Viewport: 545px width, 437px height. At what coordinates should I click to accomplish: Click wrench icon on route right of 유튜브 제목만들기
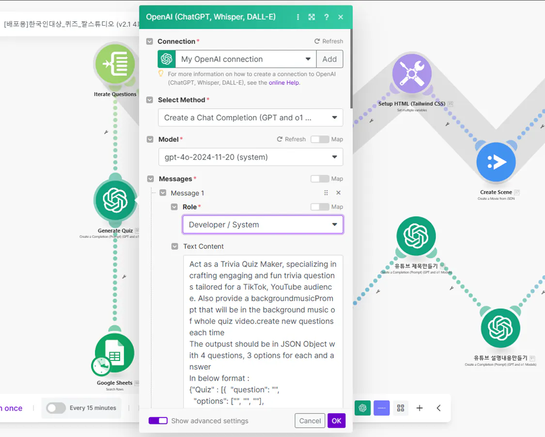pyautogui.click(x=452, y=288)
